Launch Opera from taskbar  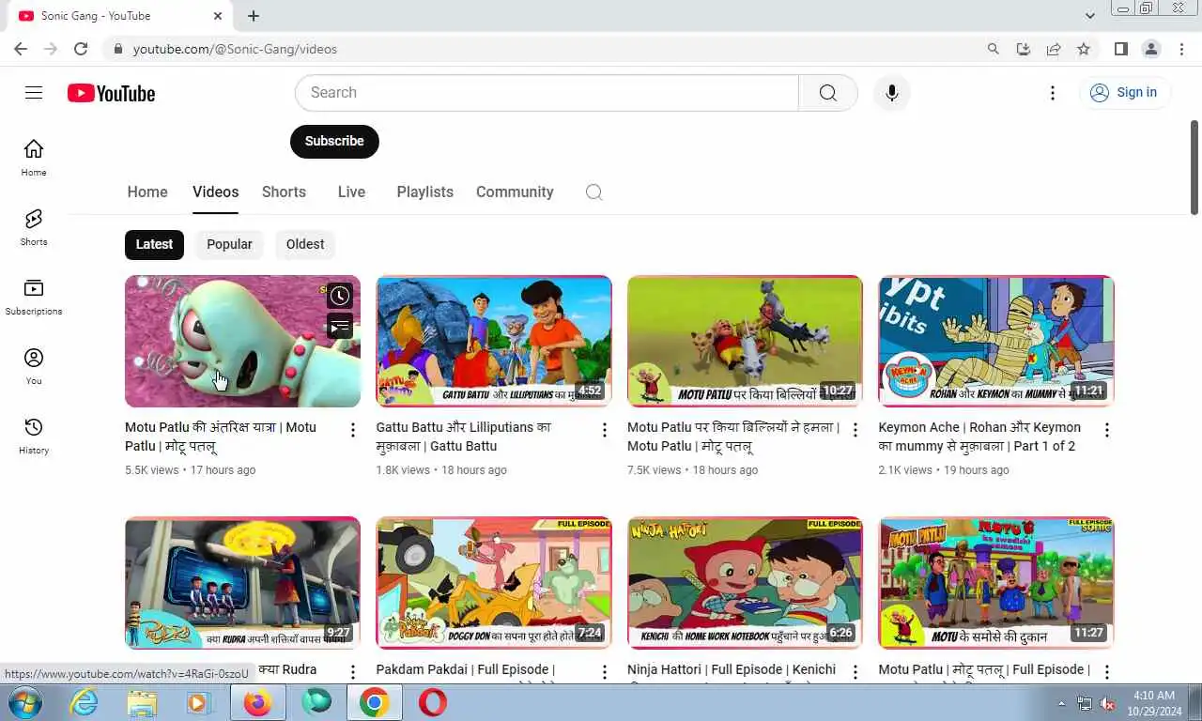coord(433,702)
